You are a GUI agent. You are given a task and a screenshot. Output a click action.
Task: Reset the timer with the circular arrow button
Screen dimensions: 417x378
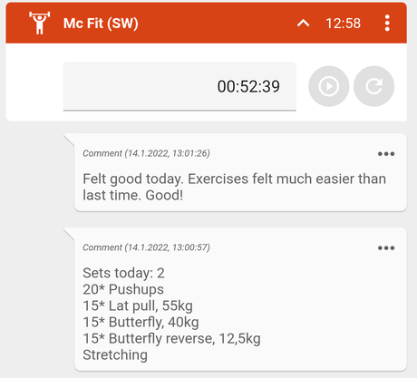coord(373,86)
